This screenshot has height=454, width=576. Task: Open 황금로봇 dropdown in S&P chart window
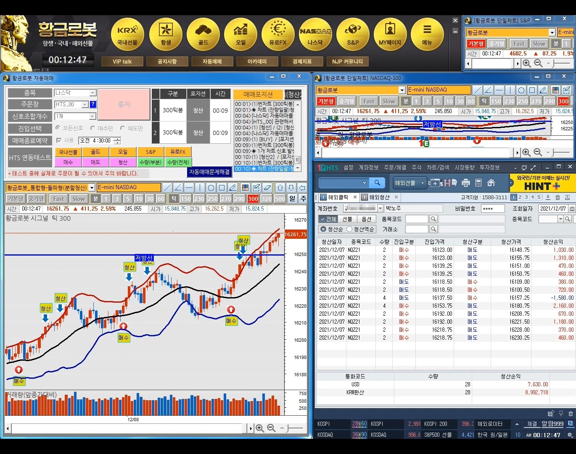tap(552, 32)
